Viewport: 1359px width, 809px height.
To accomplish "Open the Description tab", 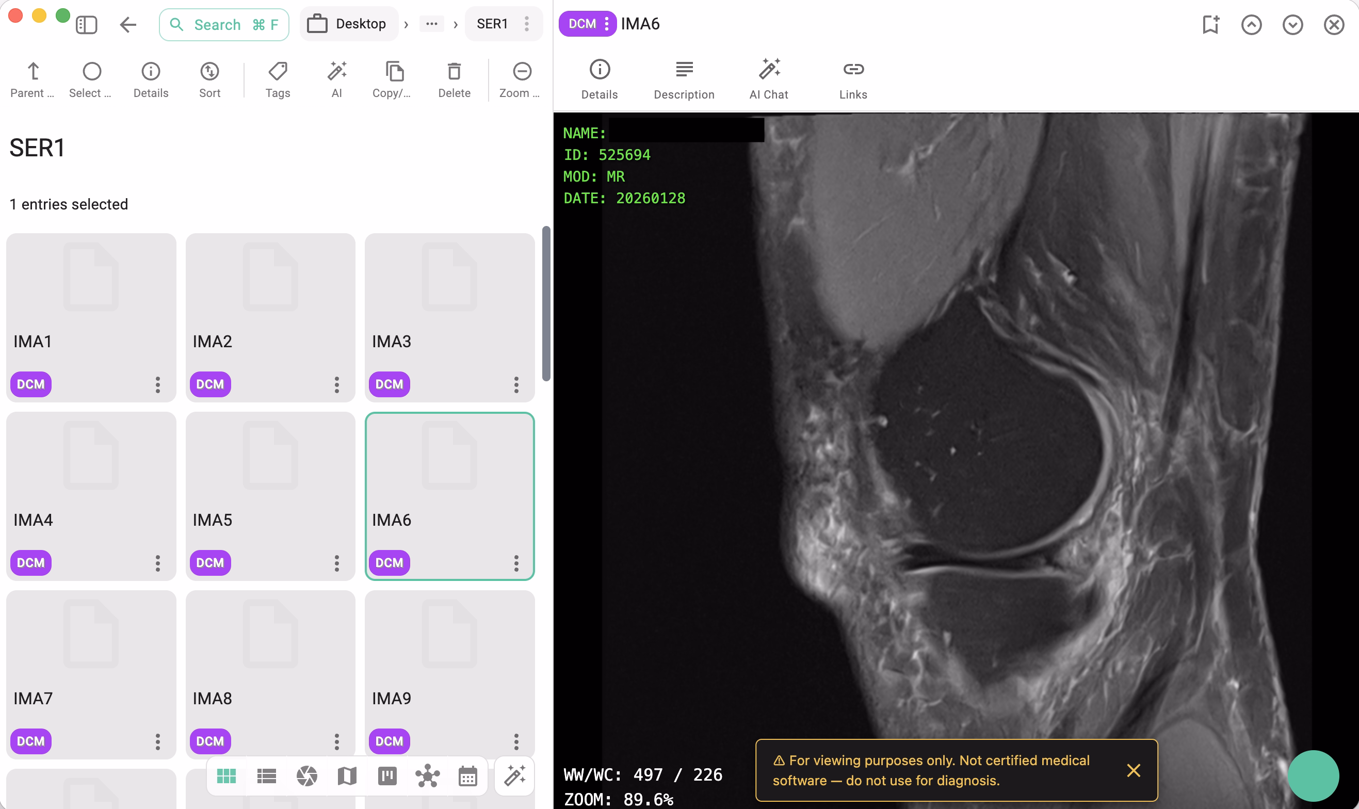I will tap(684, 79).
